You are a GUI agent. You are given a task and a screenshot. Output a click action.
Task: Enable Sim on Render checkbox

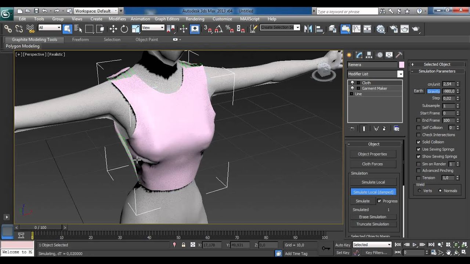tap(418, 164)
